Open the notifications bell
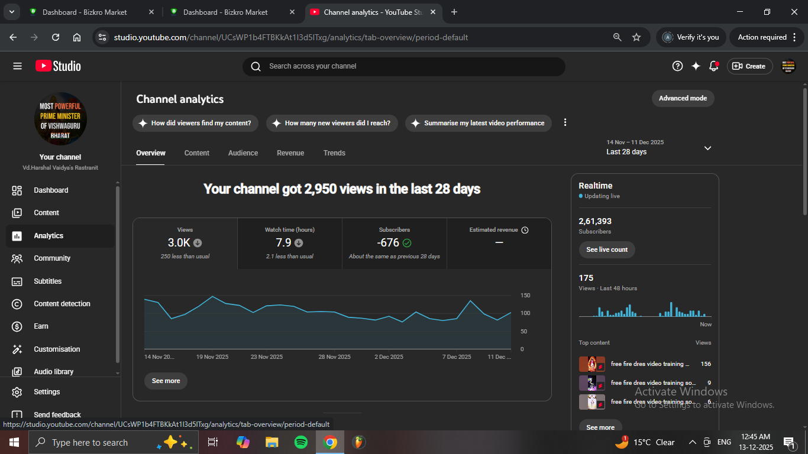Screen dimensions: 808x454 (714, 66)
